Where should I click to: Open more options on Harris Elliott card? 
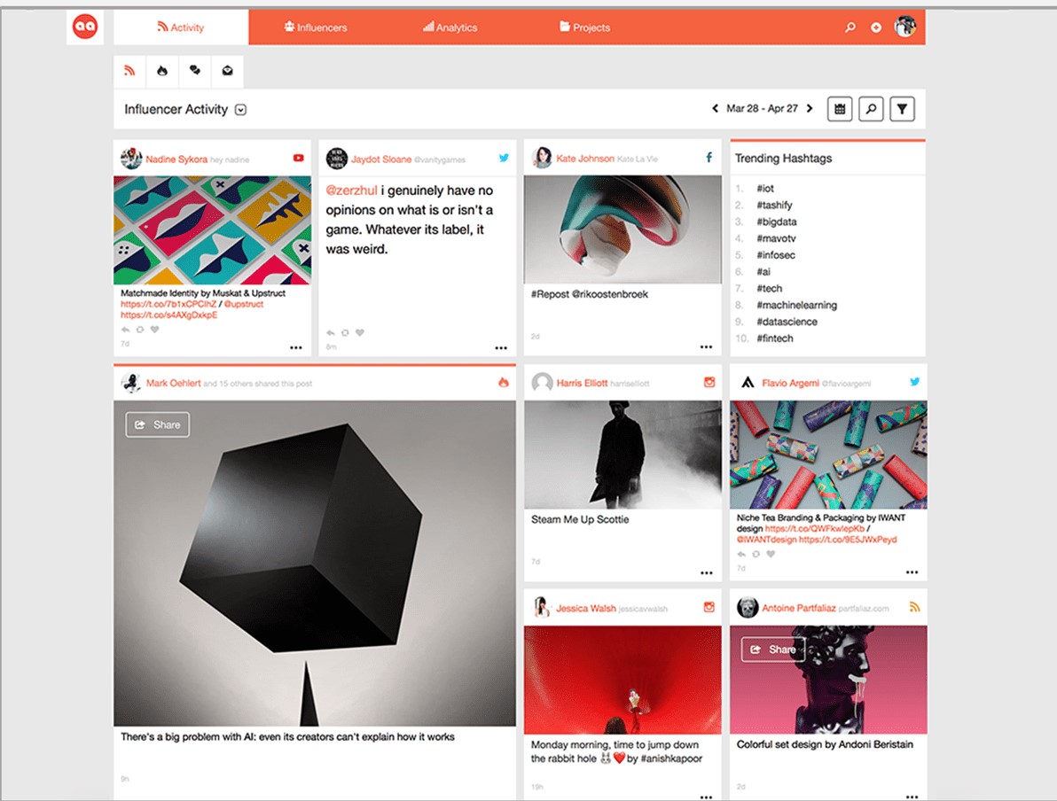click(x=706, y=572)
